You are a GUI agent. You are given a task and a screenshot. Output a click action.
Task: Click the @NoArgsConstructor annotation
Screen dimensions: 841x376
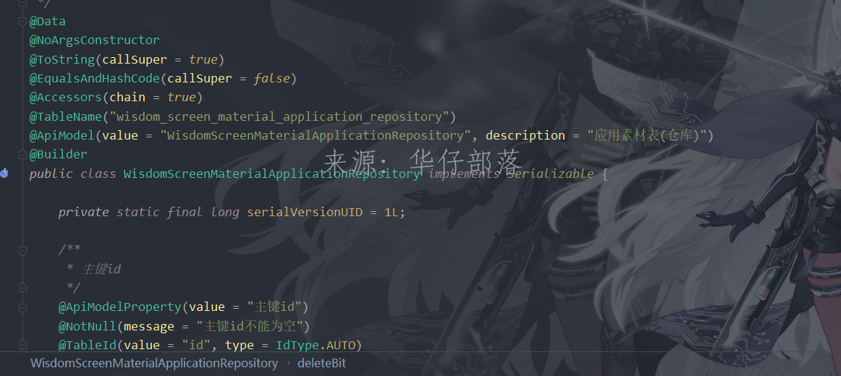click(94, 40)
